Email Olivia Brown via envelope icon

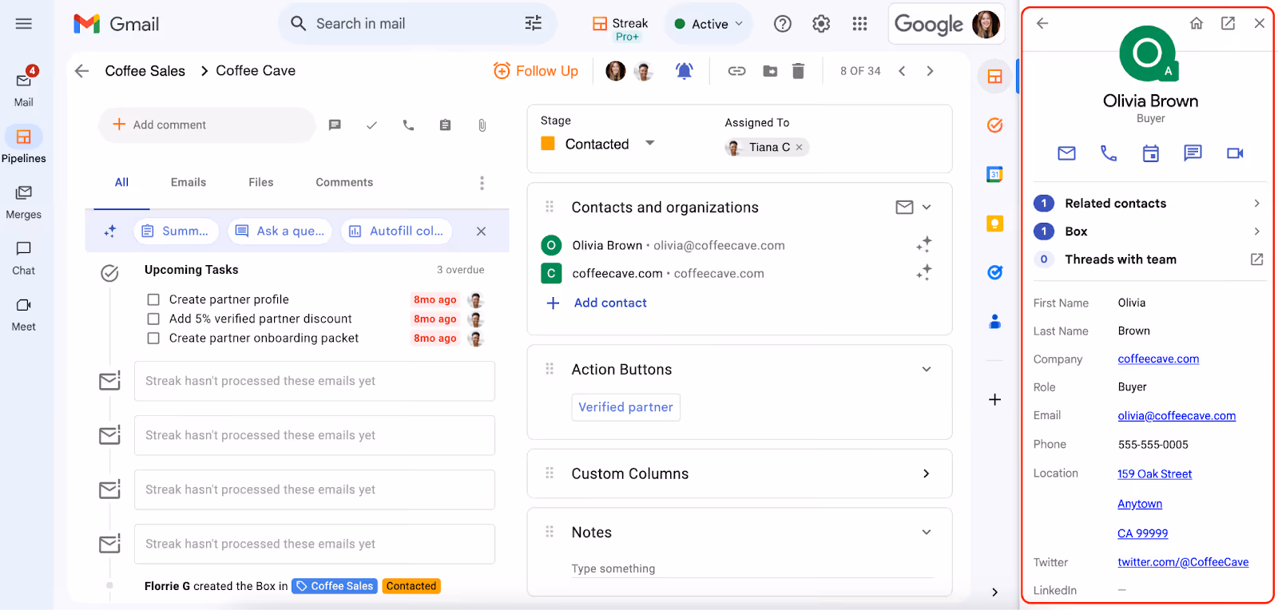[1066, 153]
